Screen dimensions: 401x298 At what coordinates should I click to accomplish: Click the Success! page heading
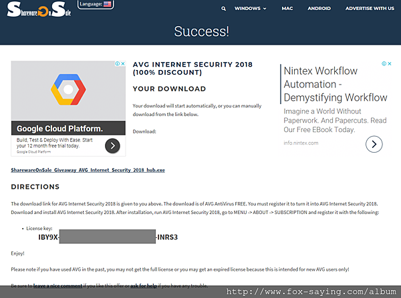(202, 31)
